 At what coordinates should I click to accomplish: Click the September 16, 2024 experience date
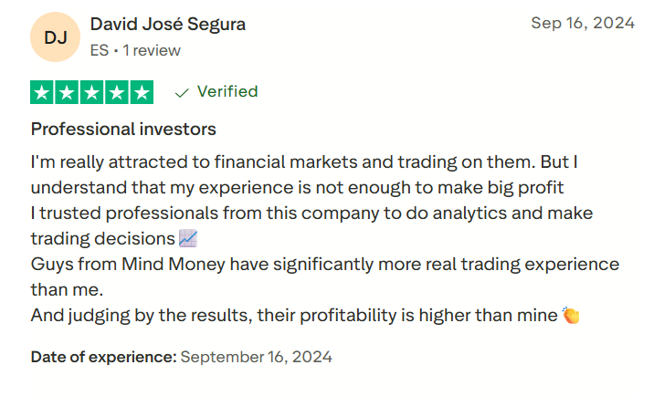click(257, 357)
